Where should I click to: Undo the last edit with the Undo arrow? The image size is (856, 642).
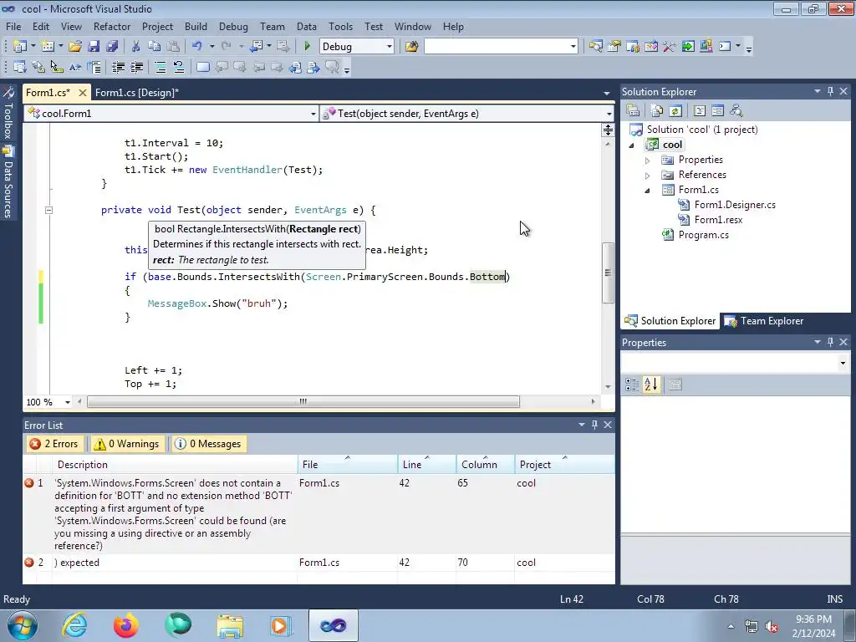pyautogui.click(x=197, y=47)
